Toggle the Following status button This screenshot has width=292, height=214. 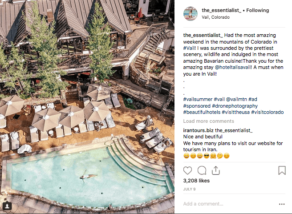[258, 10]
